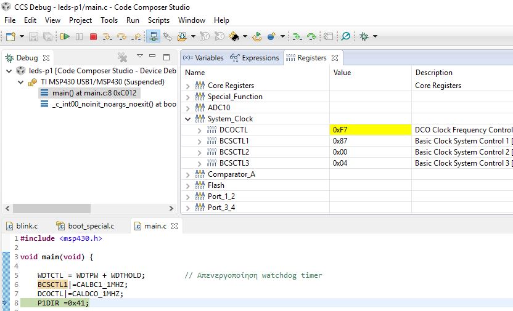Open the Window menu

click(x=191, y=20)
